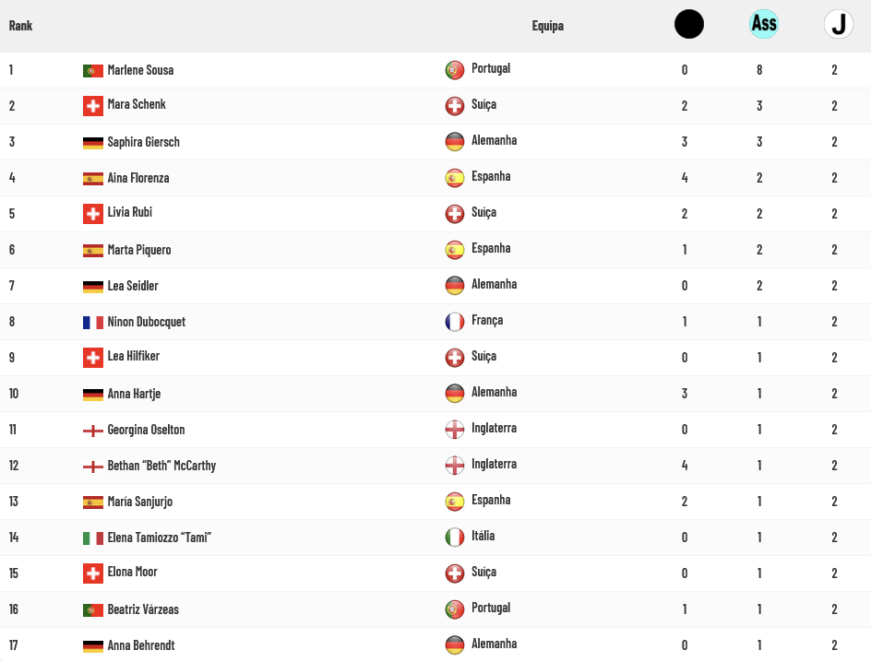Click the Rank column header

[20, 26]
